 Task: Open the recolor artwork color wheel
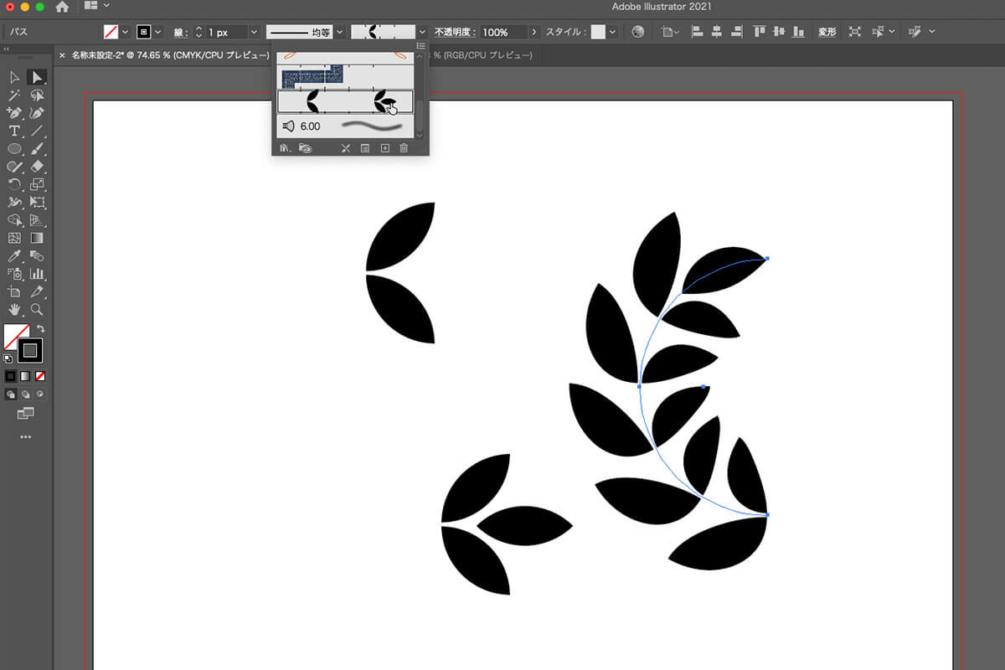(638, 32)
